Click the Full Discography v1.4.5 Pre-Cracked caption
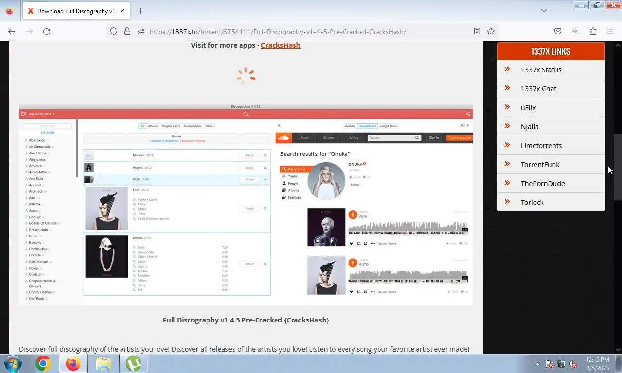The height and width of the screenshot is (373, 622). [x=246, y=320]
